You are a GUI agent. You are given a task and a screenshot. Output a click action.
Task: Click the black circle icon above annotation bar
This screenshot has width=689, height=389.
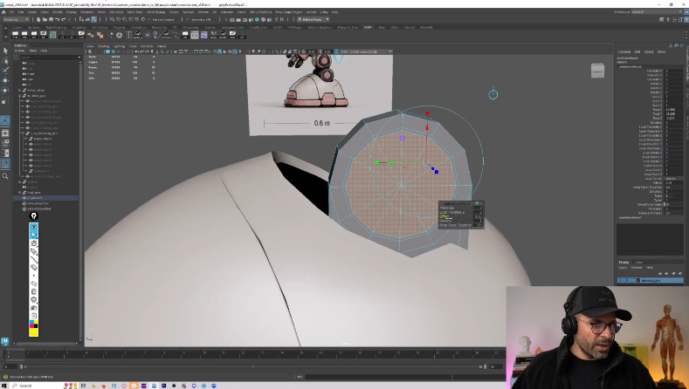point(33,215)
